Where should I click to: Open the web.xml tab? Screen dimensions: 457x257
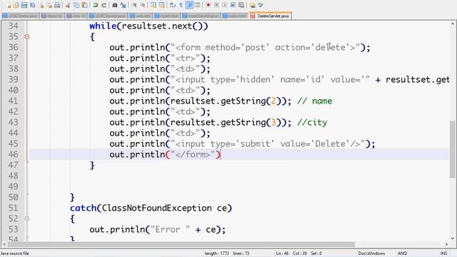pyautogui.click(x=141, y=16)
